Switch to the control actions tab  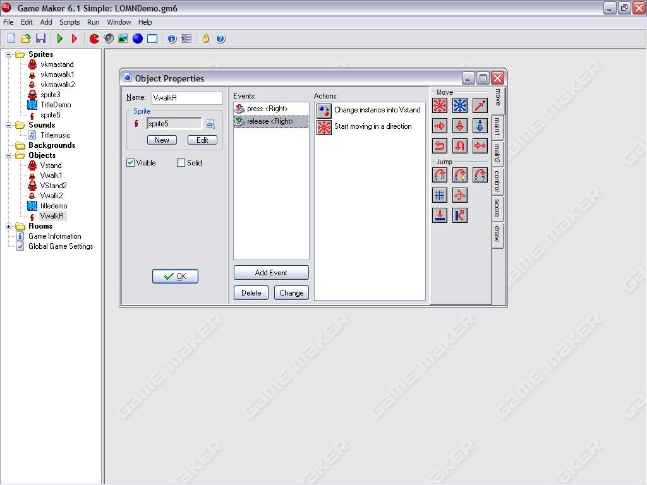tap(498, 181)
